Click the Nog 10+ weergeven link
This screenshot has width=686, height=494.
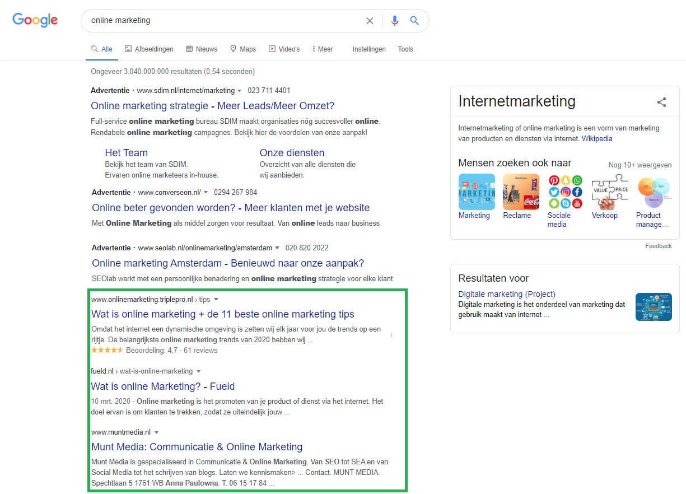[640, 164]
